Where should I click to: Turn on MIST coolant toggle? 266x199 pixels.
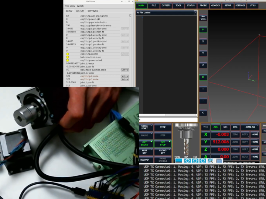144,151
